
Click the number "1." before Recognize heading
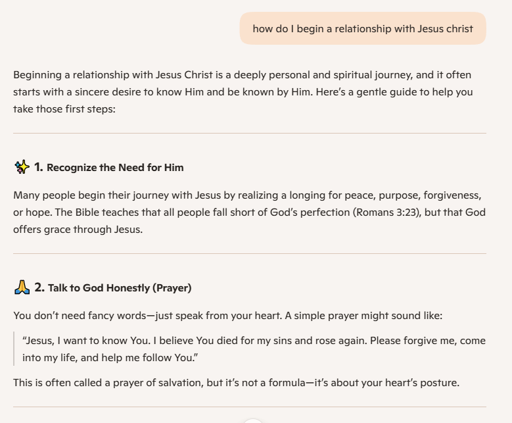(39, 168)
